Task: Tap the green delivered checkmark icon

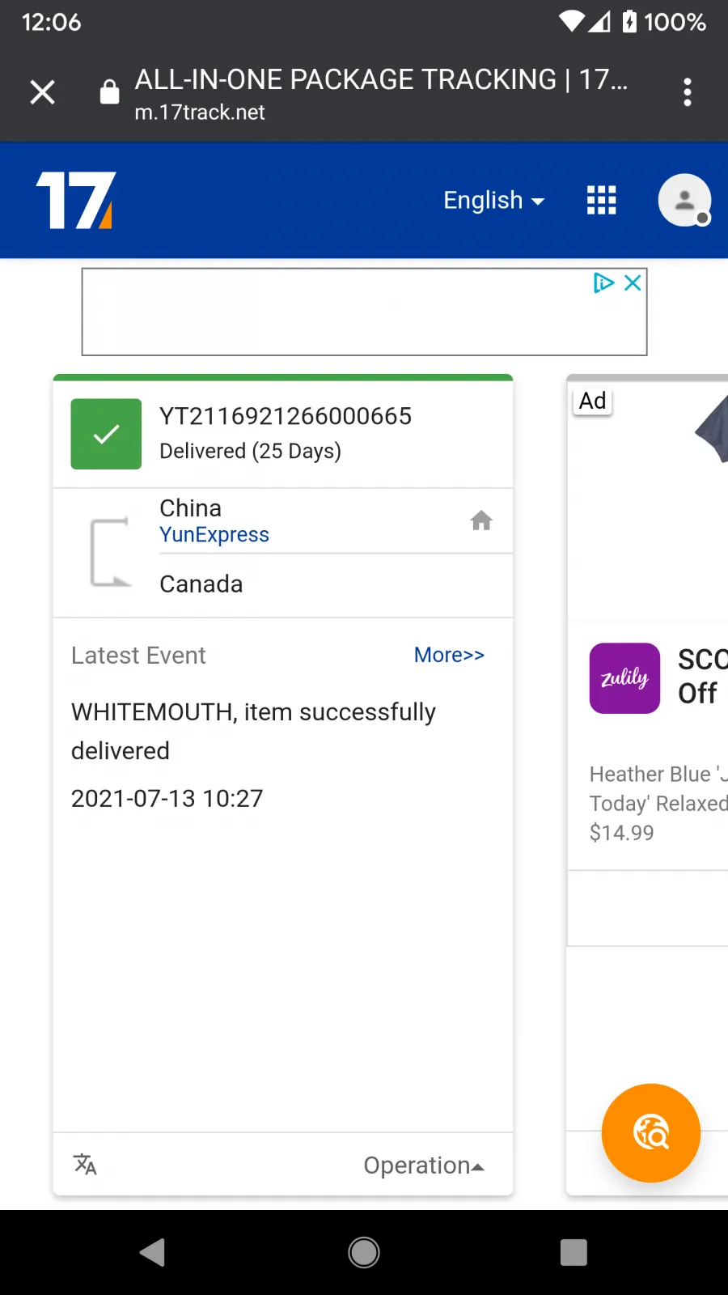Action: click(x=106, y=434)
